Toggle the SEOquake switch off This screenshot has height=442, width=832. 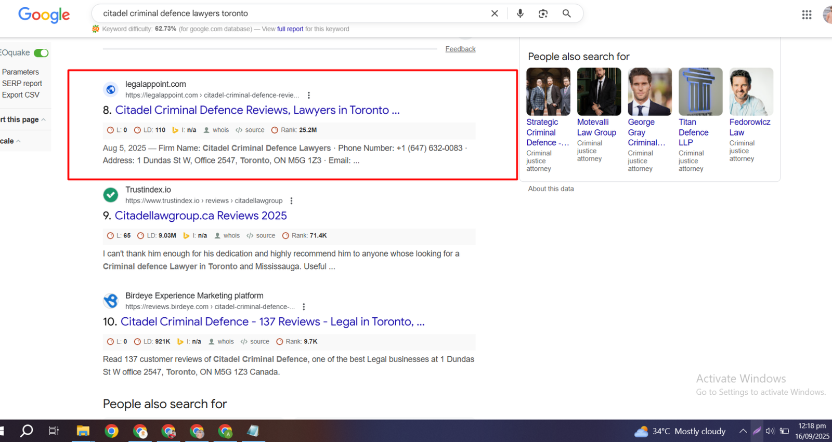tap(41, 53)
